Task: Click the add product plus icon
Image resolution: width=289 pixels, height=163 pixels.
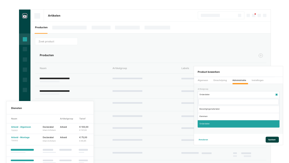Action: tap(260, 56)
